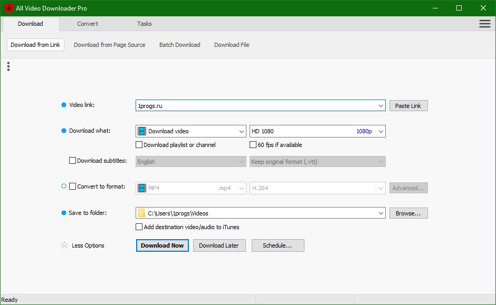Enable Download subtitles
496x305 pixels.
tap(72, 160)
